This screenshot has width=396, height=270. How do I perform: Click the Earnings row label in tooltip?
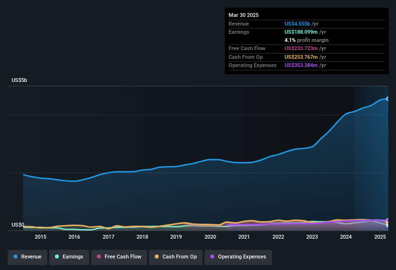tap(239, 32)
